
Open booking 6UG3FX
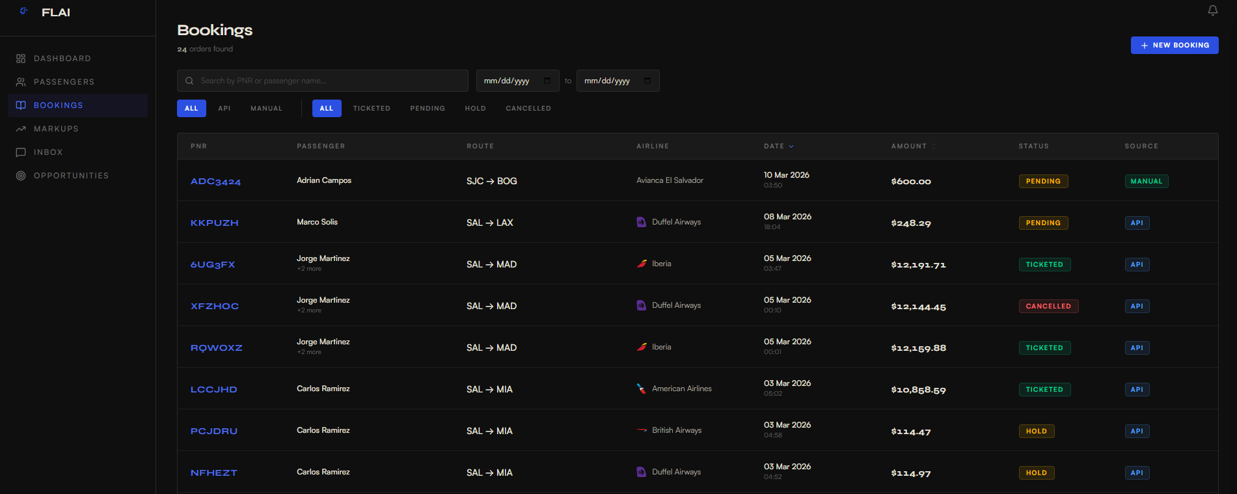pos(213,265)
